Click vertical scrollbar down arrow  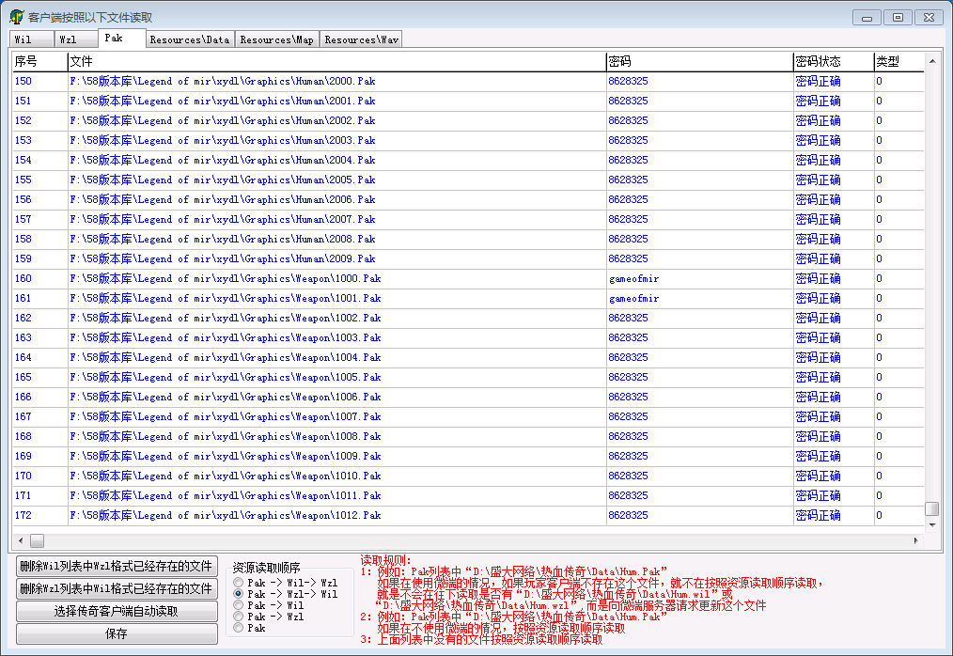[x=931, y=524]
